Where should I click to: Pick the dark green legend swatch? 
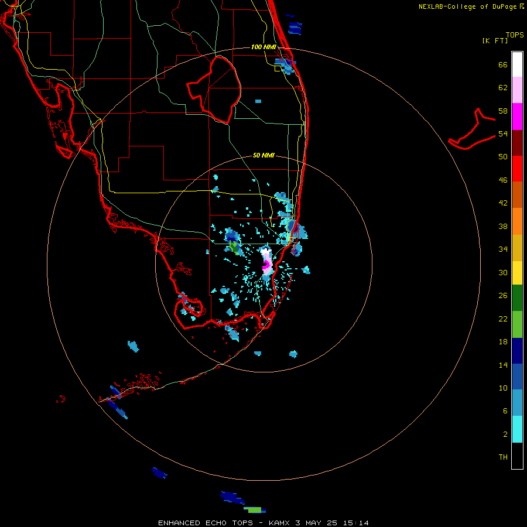[517, 298]
